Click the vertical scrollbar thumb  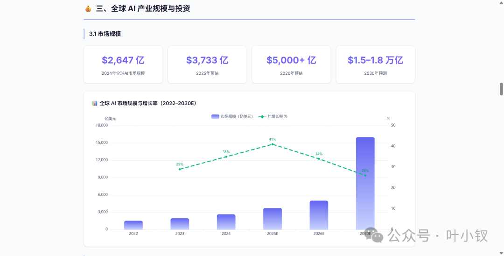(x=501, y=89)
